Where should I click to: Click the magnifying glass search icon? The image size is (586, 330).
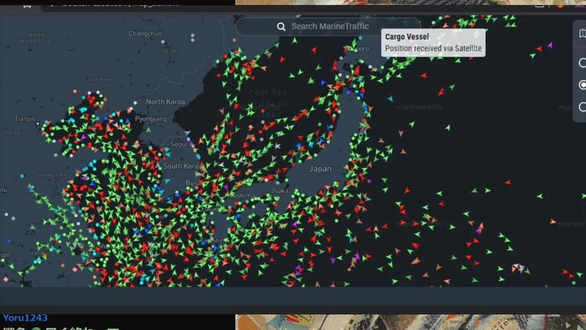(281, 27)
